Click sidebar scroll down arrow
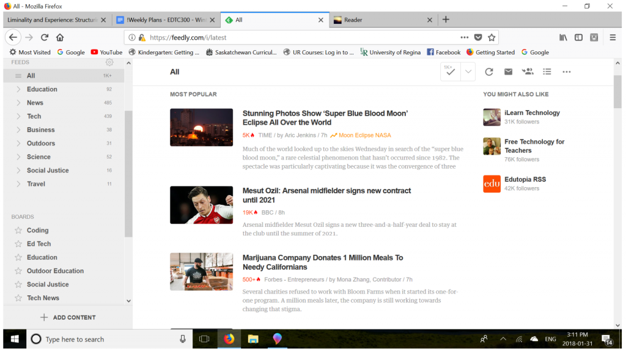 tap(128, 301)
